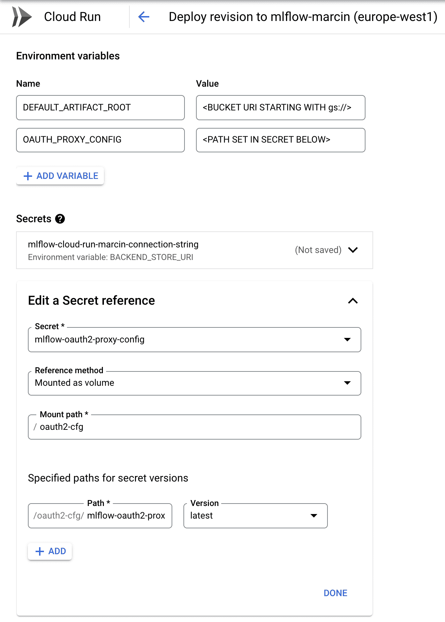The image size is (445, 622).
Task: Click DONE to finish editing secret
Action: pyautogui.click(x=335, y=593)
